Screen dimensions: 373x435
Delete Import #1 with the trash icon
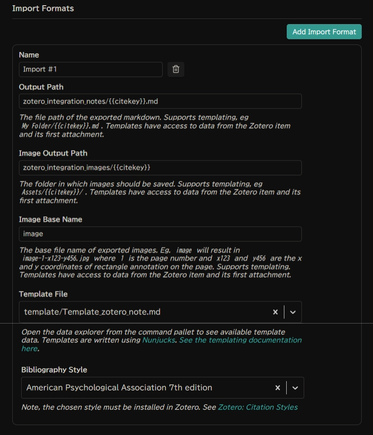[176, 69]
